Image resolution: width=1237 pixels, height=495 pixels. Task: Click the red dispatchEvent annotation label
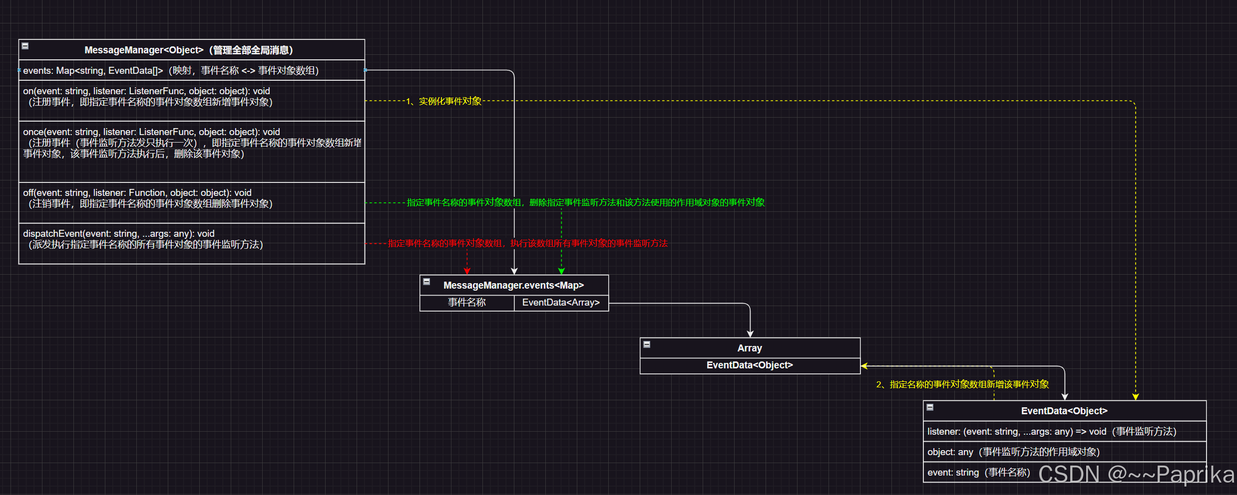tap(528, 244)
